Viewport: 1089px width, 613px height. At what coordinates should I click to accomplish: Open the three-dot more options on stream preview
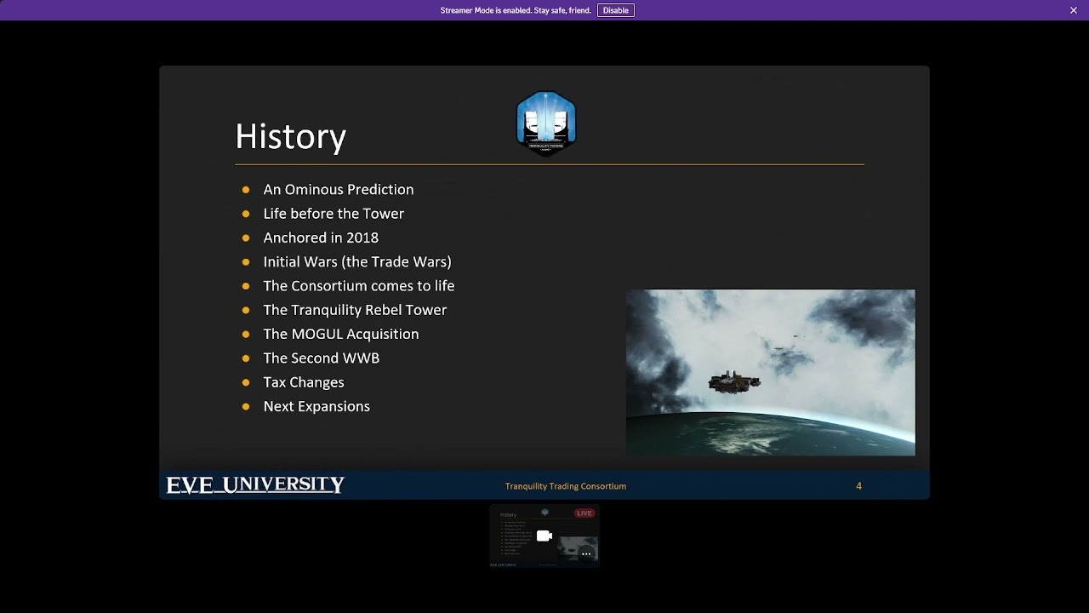tap(586, 554)
